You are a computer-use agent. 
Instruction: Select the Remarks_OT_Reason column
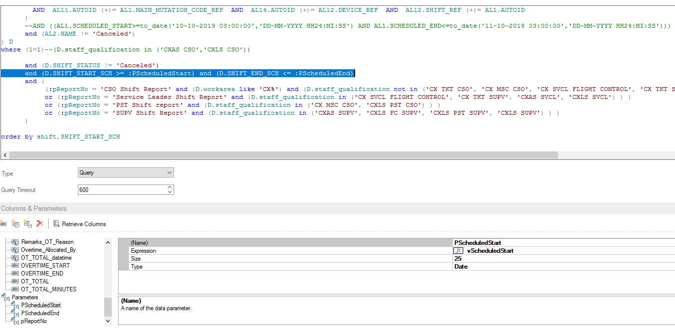coord(47,242)
